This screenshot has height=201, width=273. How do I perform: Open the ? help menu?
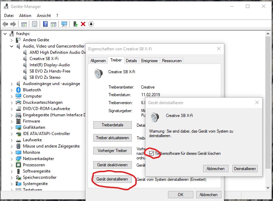coord(57,16)
